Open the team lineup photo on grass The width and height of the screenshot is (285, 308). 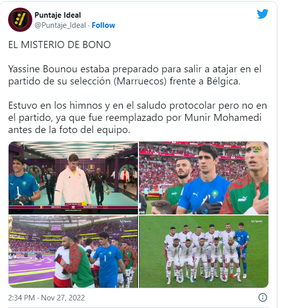click(x=204, y=252)
